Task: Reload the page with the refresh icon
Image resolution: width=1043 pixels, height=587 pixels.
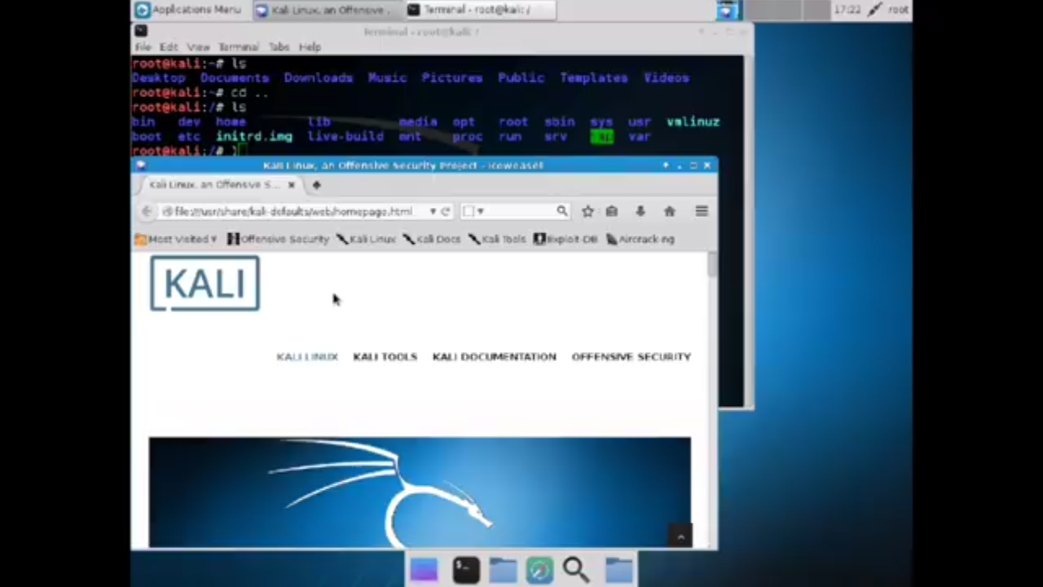Action: click(x=445, y=211)
